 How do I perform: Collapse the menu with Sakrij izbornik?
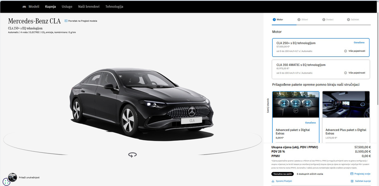(268, 106)
